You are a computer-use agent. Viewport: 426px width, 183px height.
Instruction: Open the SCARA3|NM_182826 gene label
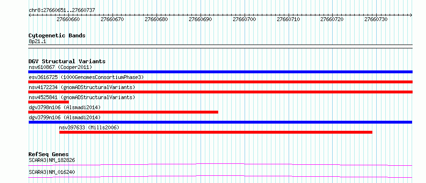(52, 160)
